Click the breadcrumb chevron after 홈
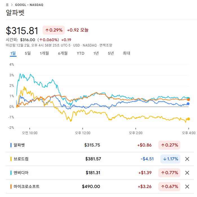 pyautogui.click(x=12, y=5)
